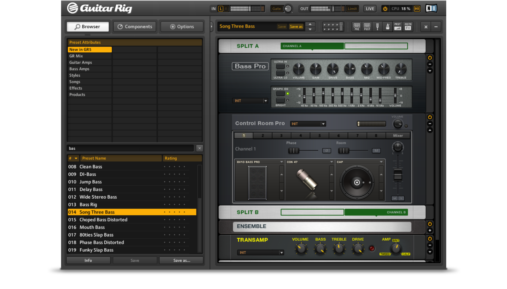The width and height of the screenshot is (507, 289).
Task: Open the Mixer tab in Control Room Pro
Action: 398,136
